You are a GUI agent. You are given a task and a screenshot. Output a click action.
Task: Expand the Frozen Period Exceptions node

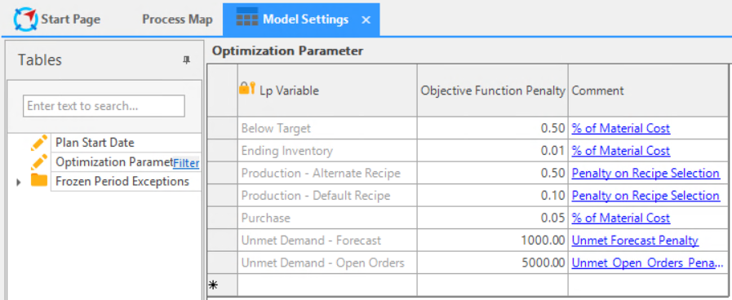[x=18, y=182]
